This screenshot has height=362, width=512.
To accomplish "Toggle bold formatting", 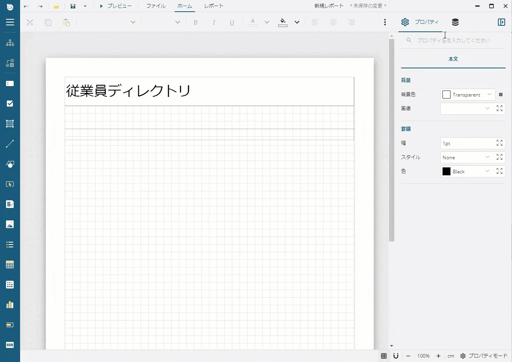I will tap(196, 23).
